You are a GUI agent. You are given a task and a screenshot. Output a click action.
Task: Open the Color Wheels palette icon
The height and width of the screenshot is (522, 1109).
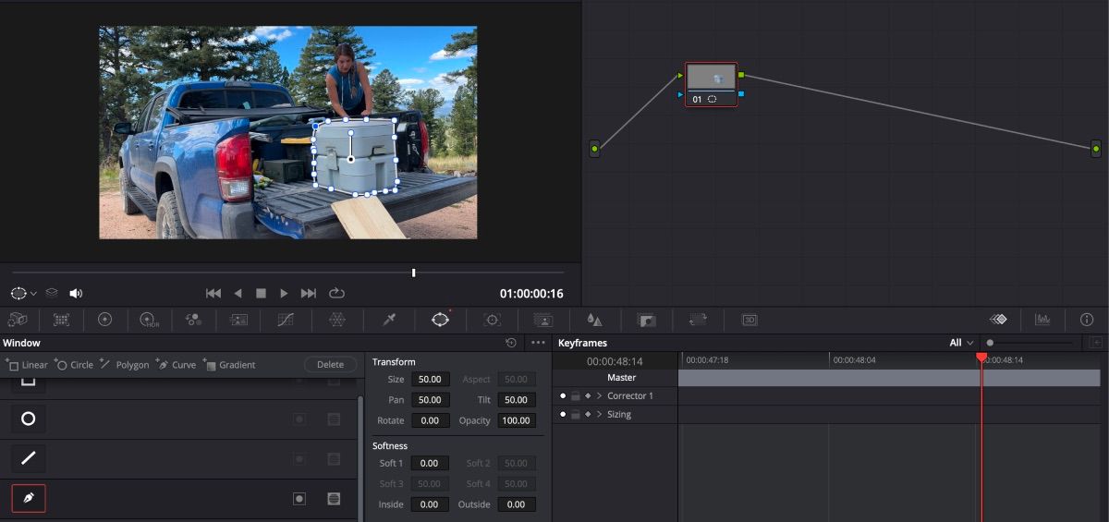[x=104, y=320]
